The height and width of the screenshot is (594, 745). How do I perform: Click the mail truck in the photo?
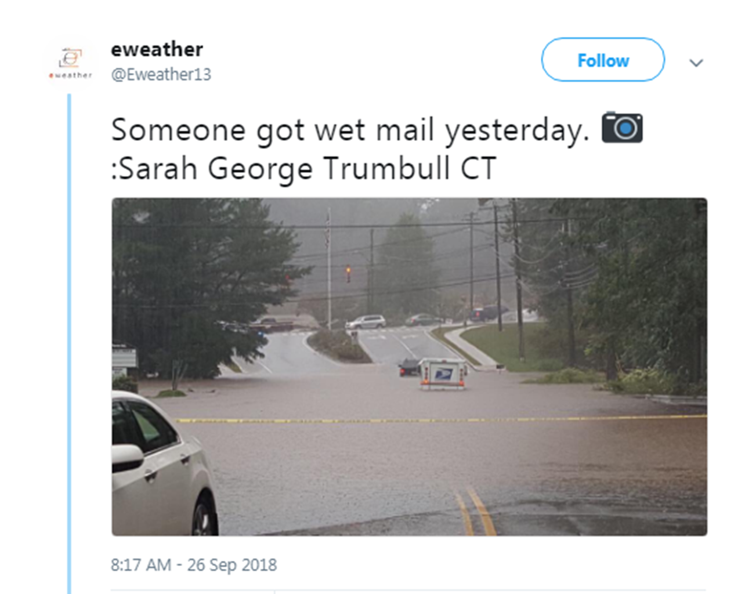click(443, 374)
